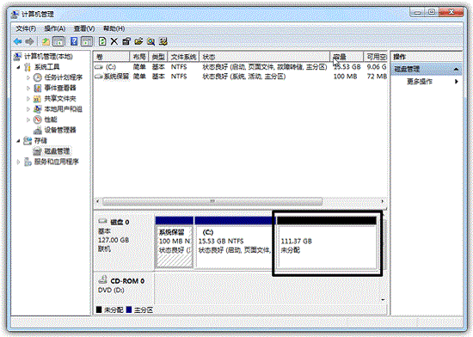Image resolution: width=473 pixels, height=337 pixels.
Task: Open the 帮助(H) menu
Action: coord(114,28)
